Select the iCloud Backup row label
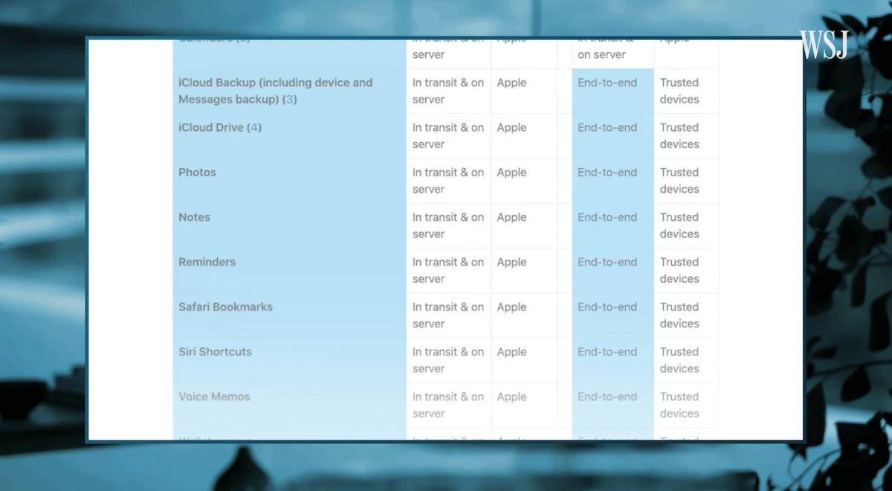This screenshot has width=892, height=491. click(x=275, y=91)
